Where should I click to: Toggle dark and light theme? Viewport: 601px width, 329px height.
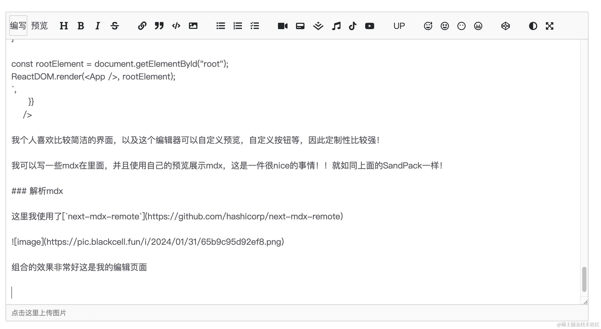(x=533, y=26)
